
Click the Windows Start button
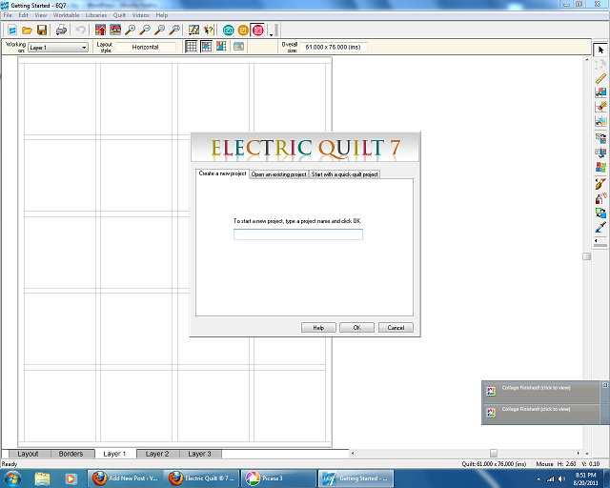click(x=11, y=478)
